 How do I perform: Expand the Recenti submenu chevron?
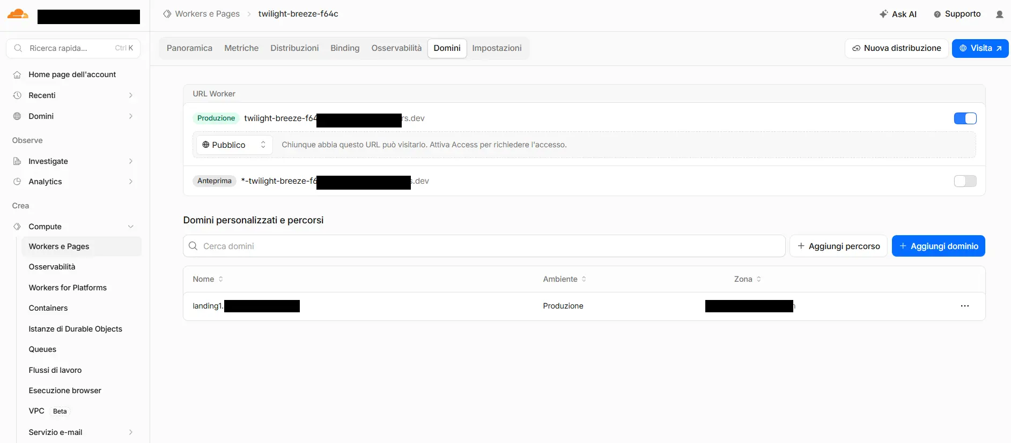[x=130, y=95]
